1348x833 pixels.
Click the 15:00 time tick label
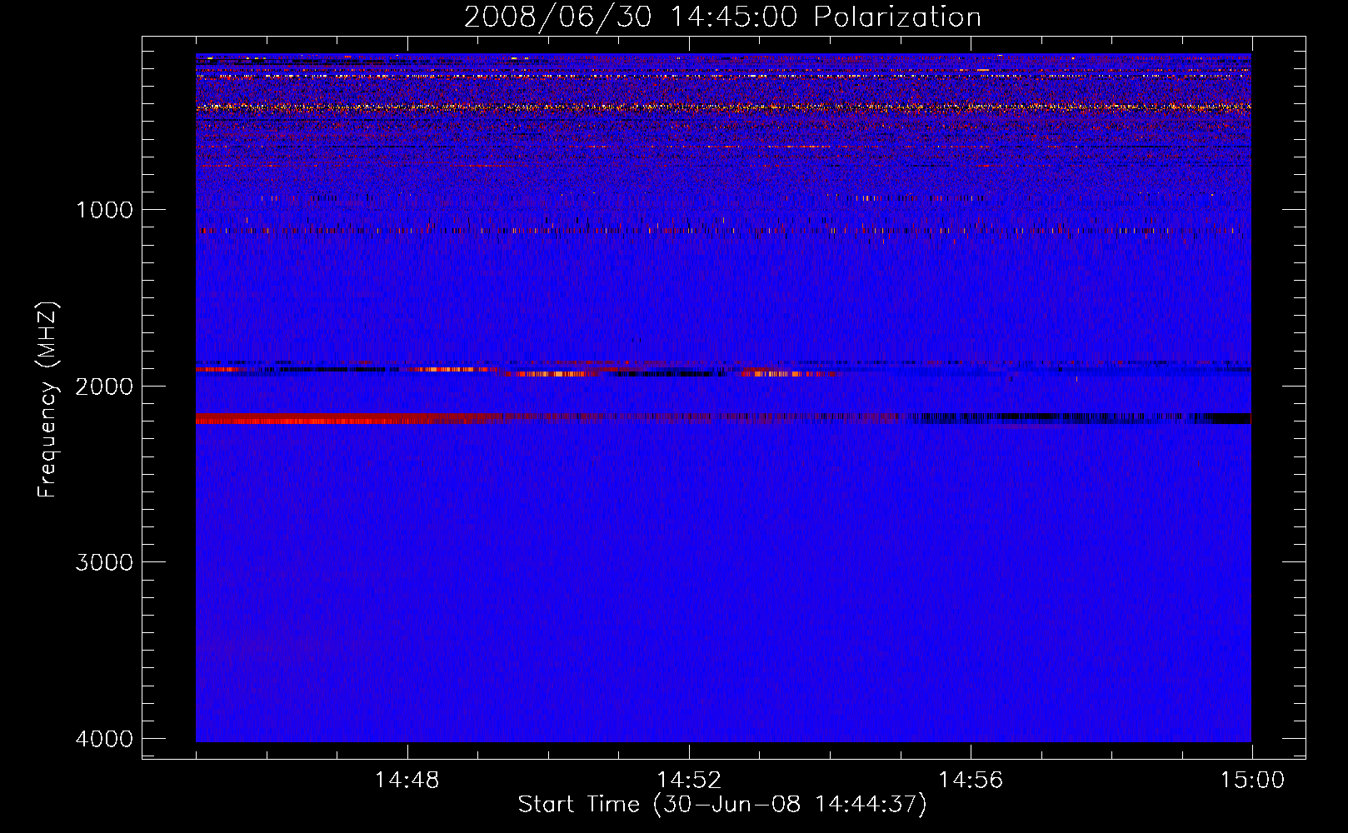[x=1252, y=781]
